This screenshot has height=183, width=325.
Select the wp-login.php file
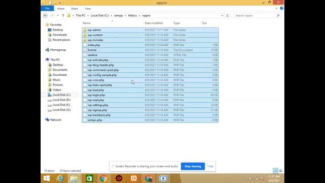pos(150,95)
